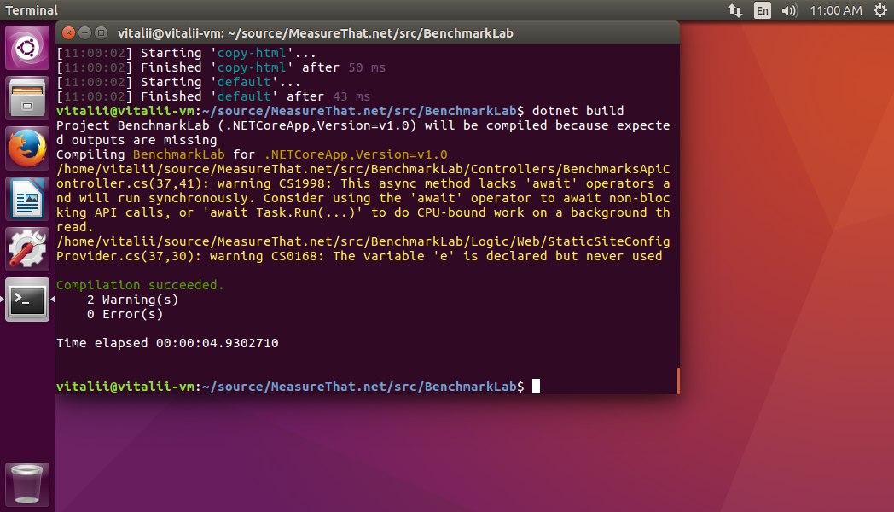Click the "Starting 'copy-html'..." line
The image size is (894, 512).
(x=187, y=52)
